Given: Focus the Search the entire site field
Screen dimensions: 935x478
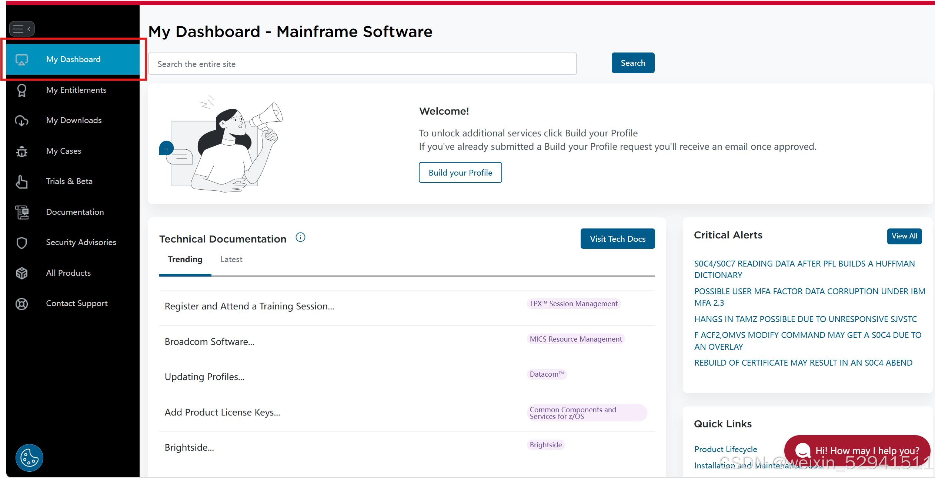Looking at the screenshot, I should (362, 64).
